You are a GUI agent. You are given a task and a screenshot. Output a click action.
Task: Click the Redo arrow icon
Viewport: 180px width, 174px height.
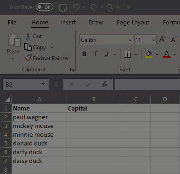pyautogui.click(x=94, y=7)
